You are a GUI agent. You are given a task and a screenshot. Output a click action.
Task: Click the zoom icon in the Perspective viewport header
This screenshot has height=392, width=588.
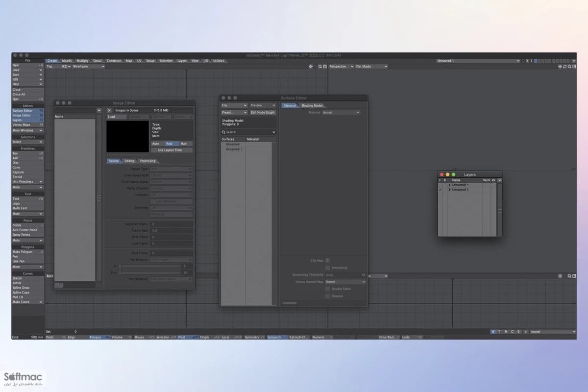point(569,66)
